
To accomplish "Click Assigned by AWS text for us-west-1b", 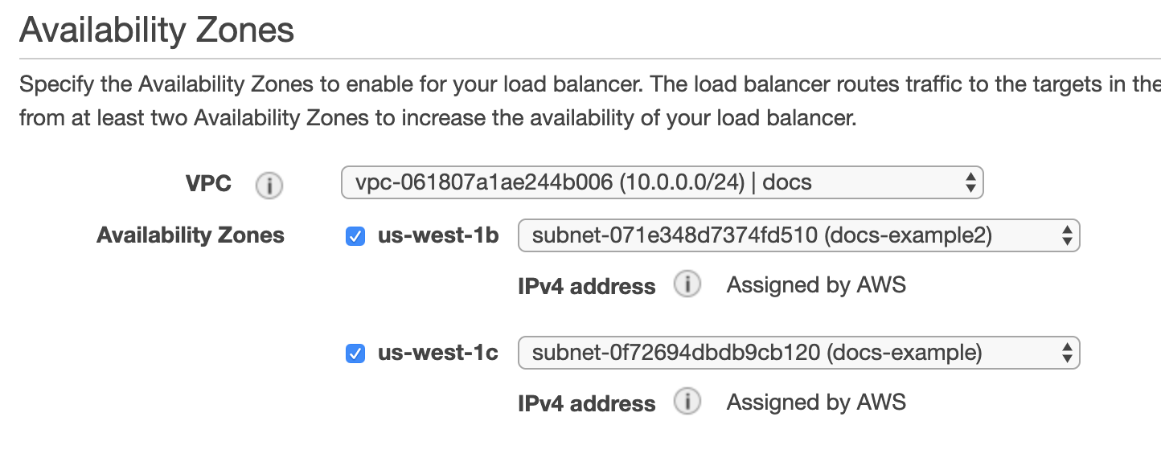I will coord(816,285).
